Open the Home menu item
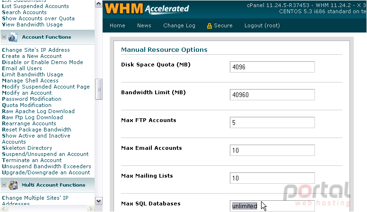Viewport: 367px width, 212px height. pos(117,25)
